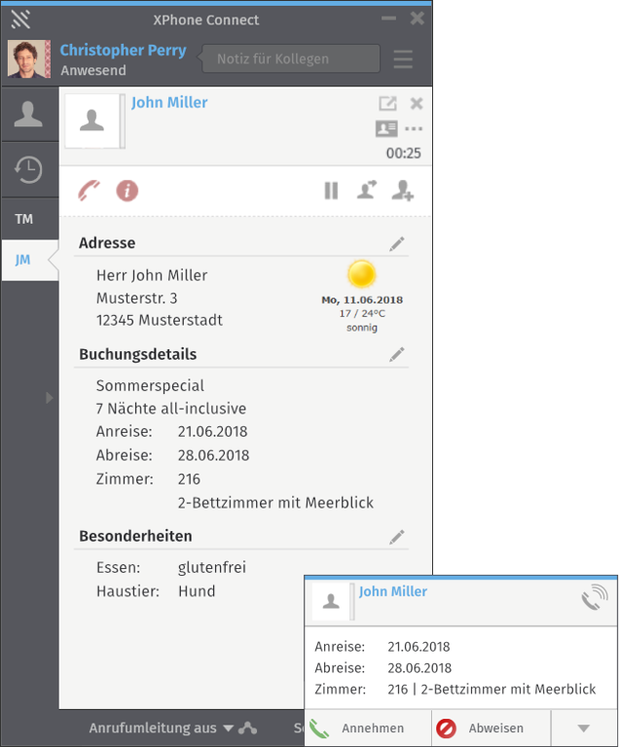The height and width of the screenshot is (747, 619).
Task: Hang up the call with the red handset
Action: tap(90, 191)
